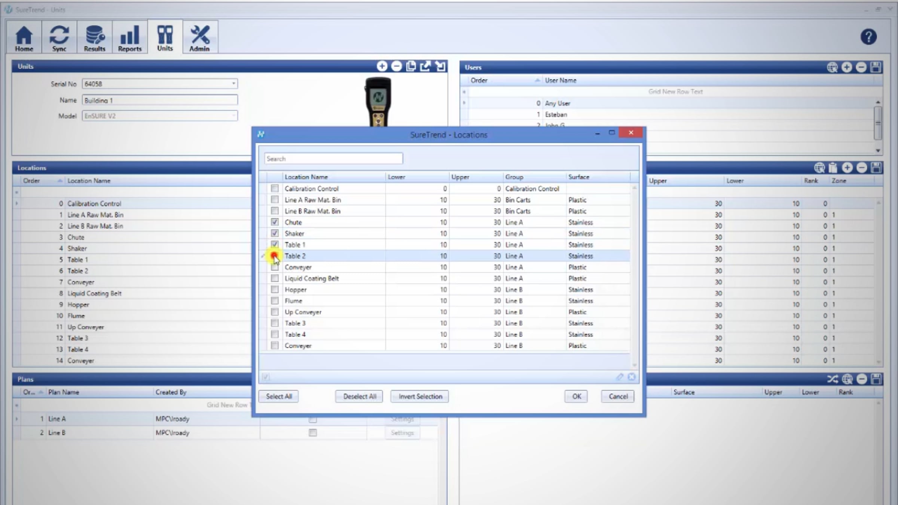Open the Serial No dropdown
Image resolution: width=898 pixels, height=505 pixels.
233,83
